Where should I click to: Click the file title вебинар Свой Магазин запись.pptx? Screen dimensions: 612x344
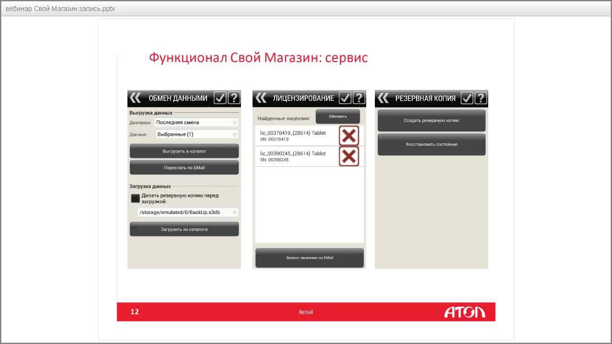pyautogui.click(x=60, y=9)
